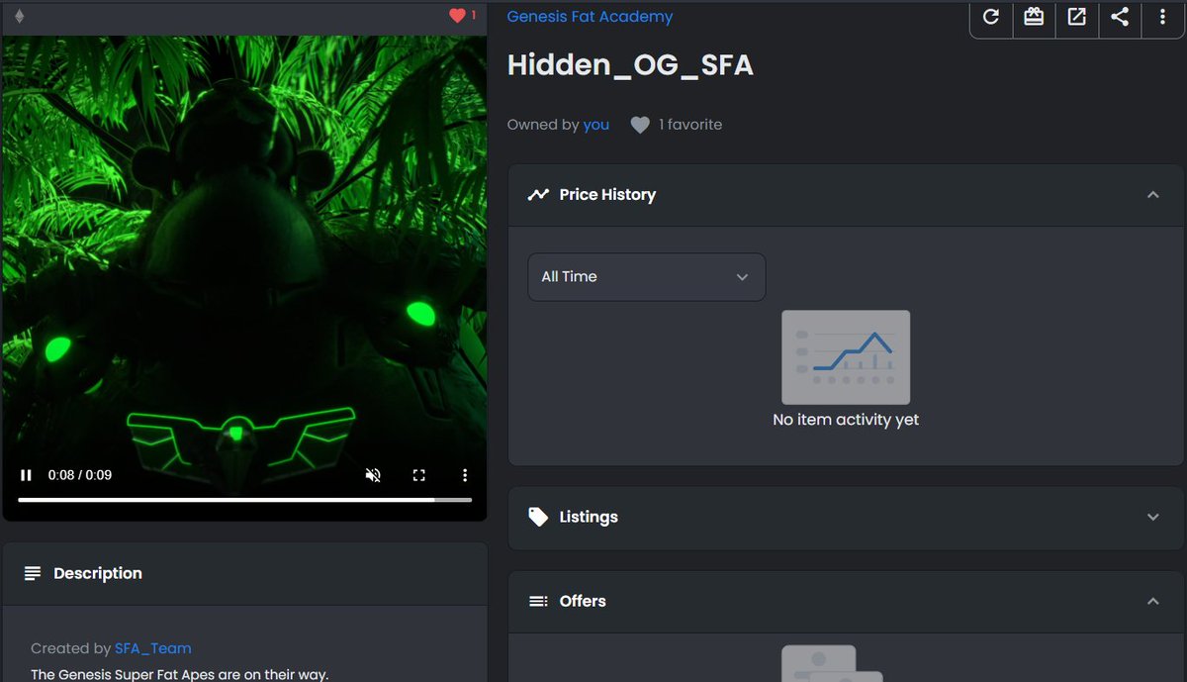Open the three-dot more options menu
The height and width of the screenshot is (682, 1187).
1162,17
